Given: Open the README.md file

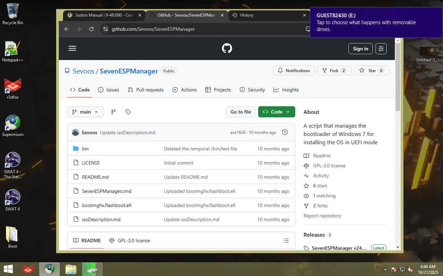Looking at the screenshot, I should (x=95, y=177).
